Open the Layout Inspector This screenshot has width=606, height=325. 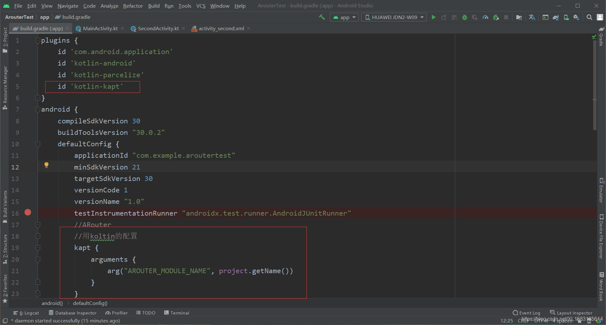(571, 313)
